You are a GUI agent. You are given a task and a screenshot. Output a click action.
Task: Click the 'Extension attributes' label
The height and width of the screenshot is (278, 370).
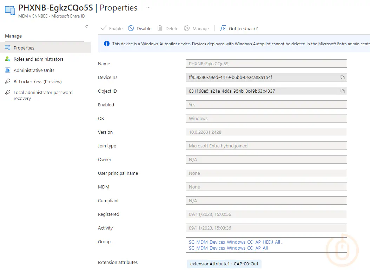pos(118,263)
